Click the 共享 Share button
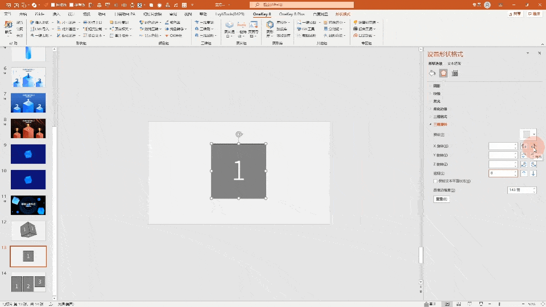 pos(515,14)
